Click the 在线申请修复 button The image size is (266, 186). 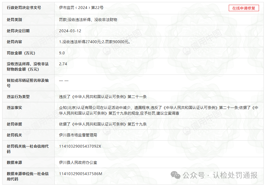click(244, 8)
